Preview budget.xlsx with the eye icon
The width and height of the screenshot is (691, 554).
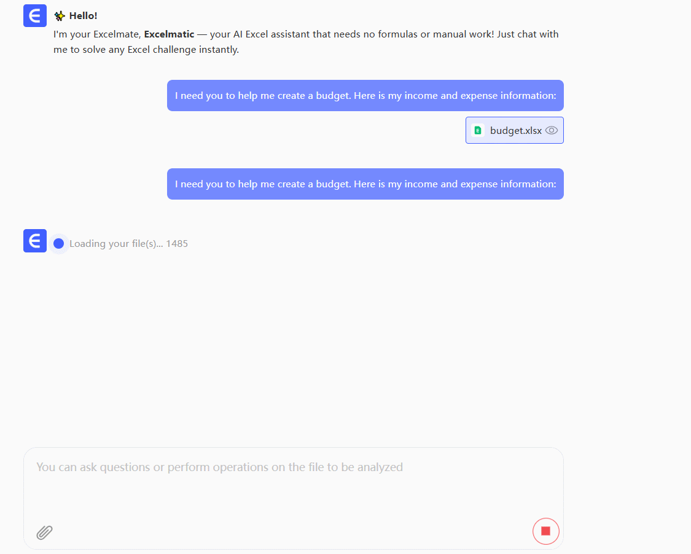click(x=552, y=130)
